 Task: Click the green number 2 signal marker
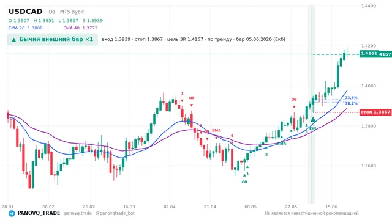point(266,155)
